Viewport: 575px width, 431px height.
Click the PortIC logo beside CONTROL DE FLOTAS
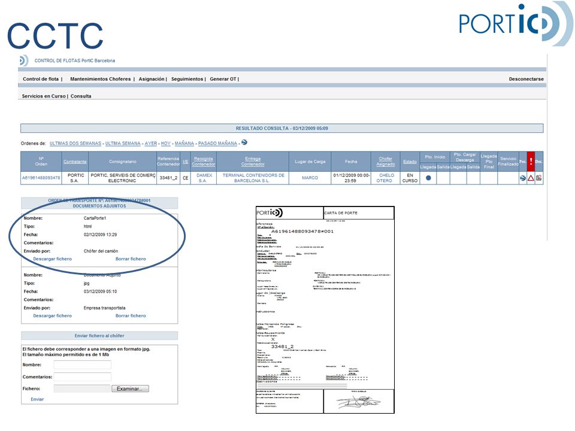[24, 60]
